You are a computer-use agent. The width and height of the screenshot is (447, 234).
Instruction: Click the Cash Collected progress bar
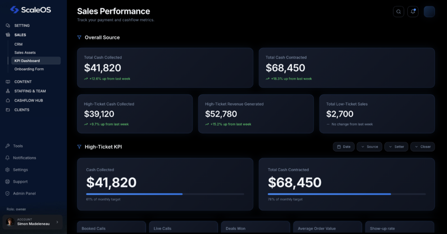click(x=165, y=194)
